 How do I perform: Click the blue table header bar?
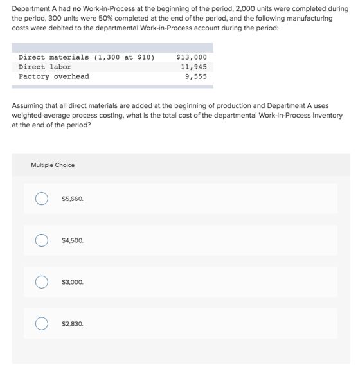click(113, 48)
